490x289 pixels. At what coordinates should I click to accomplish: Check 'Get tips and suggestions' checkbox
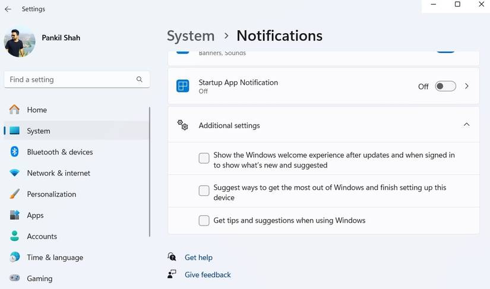click(204, 221)
